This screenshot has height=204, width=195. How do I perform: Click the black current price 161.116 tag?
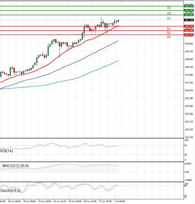tap(189, 20)
